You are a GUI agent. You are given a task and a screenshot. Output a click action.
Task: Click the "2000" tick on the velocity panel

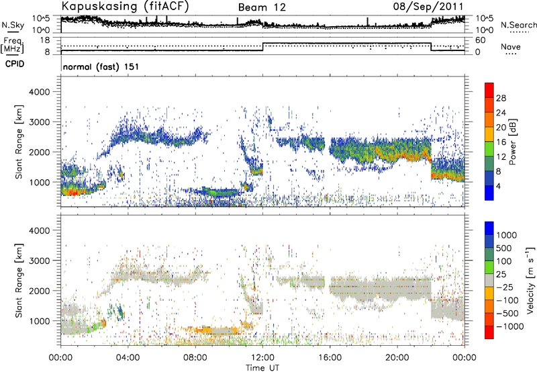tap(40, 291)
